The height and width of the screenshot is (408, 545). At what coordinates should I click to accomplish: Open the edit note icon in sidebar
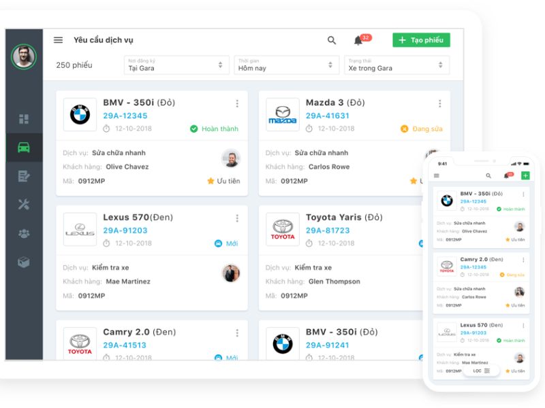point(24,176)
